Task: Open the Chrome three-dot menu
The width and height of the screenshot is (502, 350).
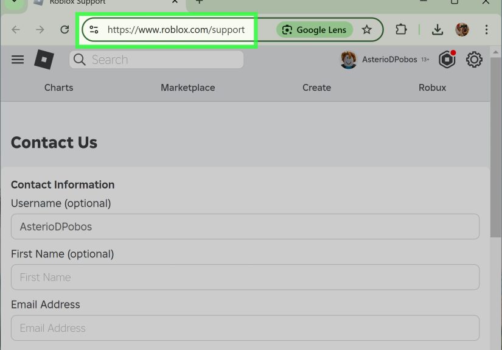Action: [x=486, y=30]
